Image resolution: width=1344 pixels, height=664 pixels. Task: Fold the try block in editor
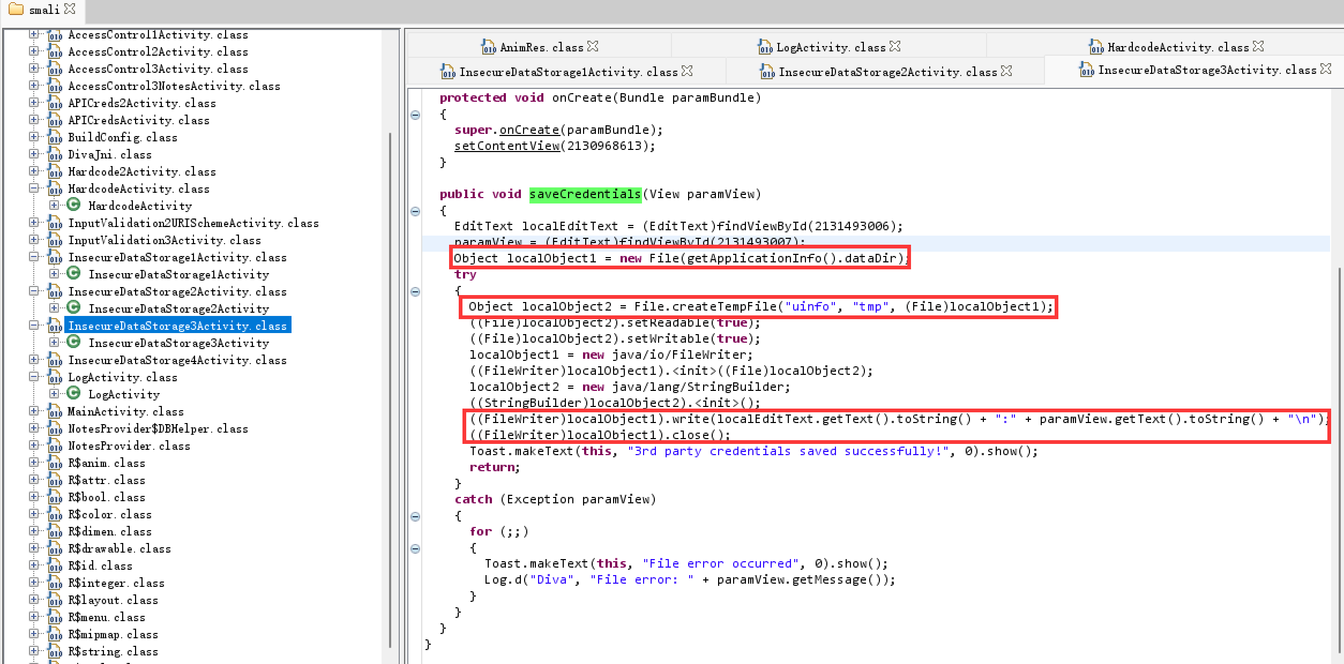tap(415, 291)
